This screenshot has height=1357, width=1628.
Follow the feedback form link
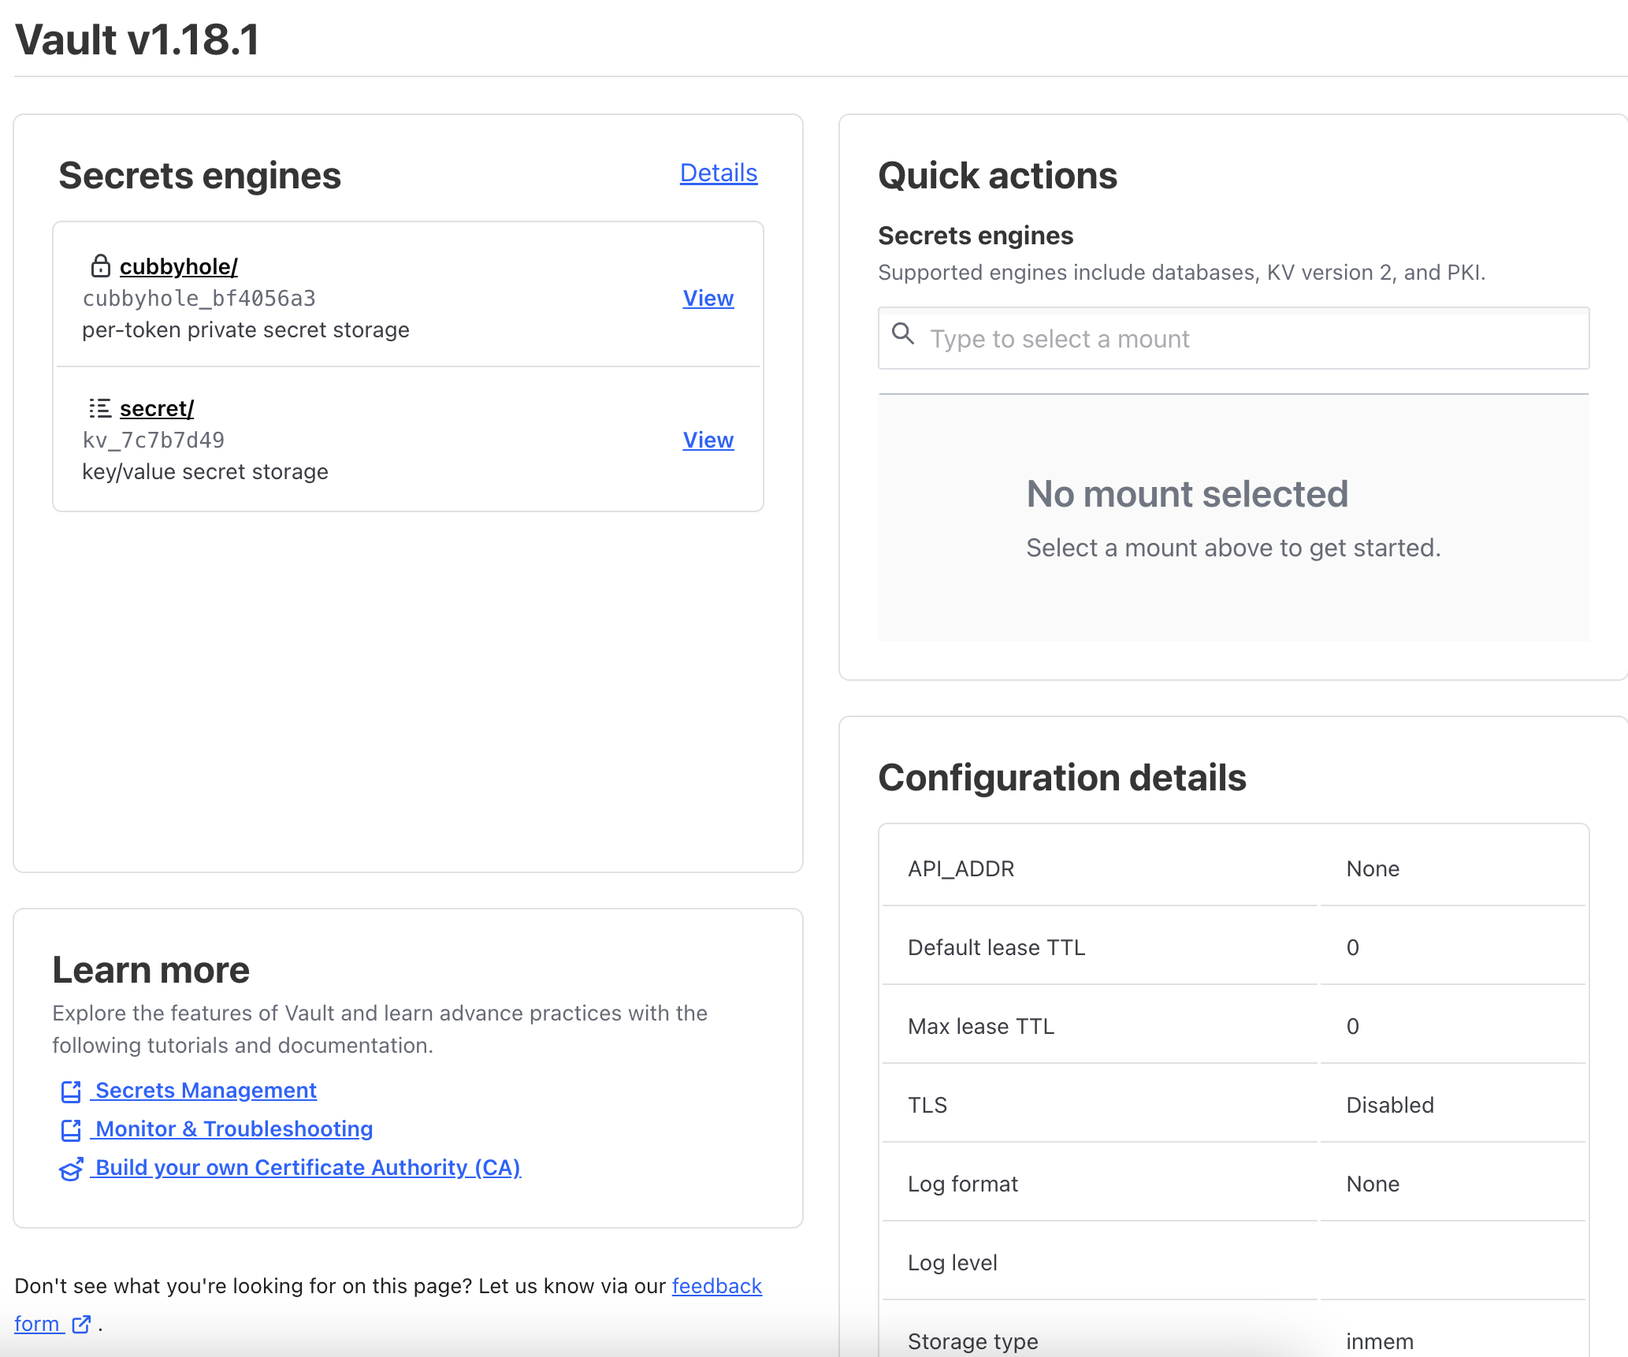716,1286
